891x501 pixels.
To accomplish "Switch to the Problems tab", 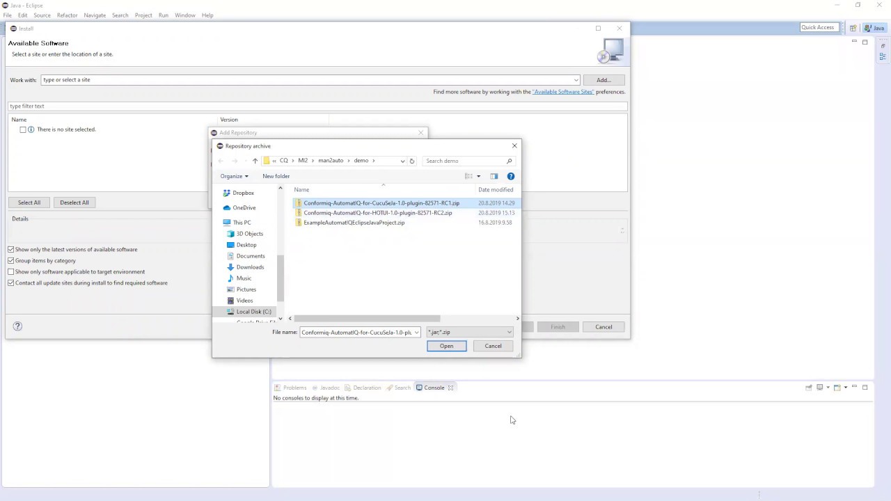I will pos(290,388).
